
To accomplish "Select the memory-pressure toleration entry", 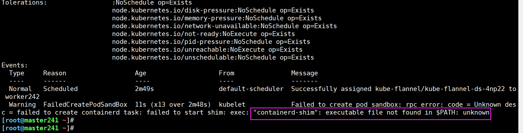I will coord(217,18).
